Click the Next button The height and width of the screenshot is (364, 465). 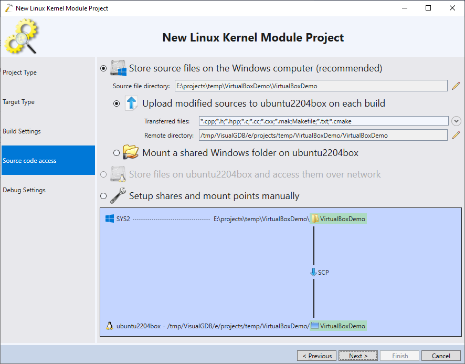(x=358, y=356)
